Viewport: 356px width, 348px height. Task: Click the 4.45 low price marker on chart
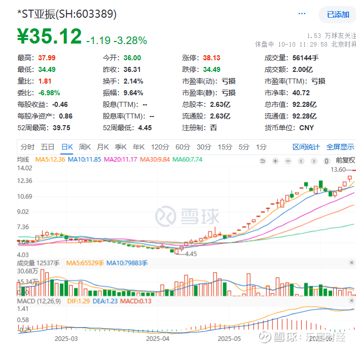(x=191, y=254)
